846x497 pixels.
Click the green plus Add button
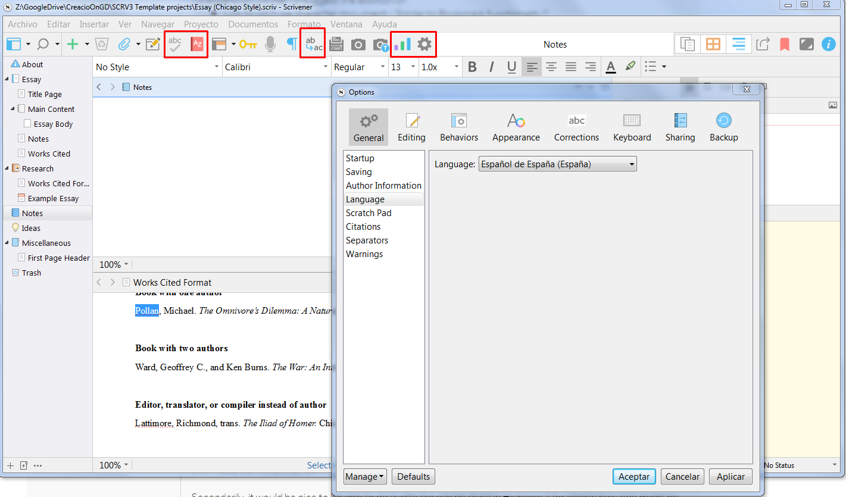pyautogui.click(x=73, y=44)
